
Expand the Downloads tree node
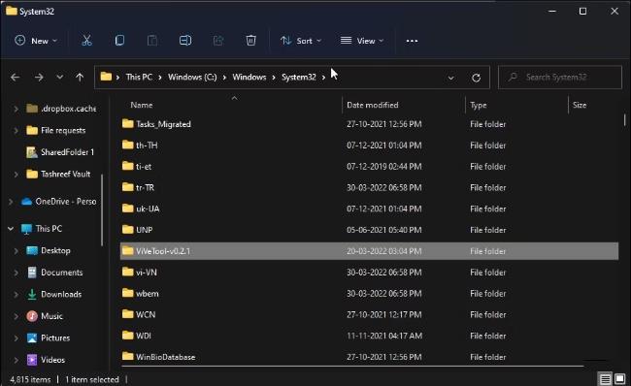click(17, 295)
